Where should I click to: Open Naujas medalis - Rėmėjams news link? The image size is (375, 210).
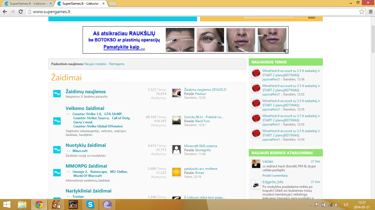(104, 64)
